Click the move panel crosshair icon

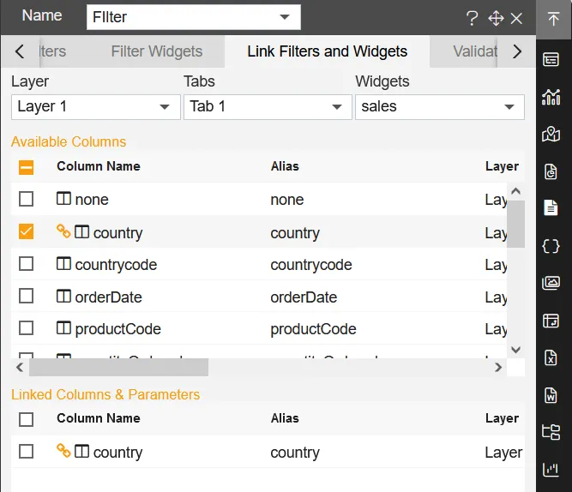495,18
